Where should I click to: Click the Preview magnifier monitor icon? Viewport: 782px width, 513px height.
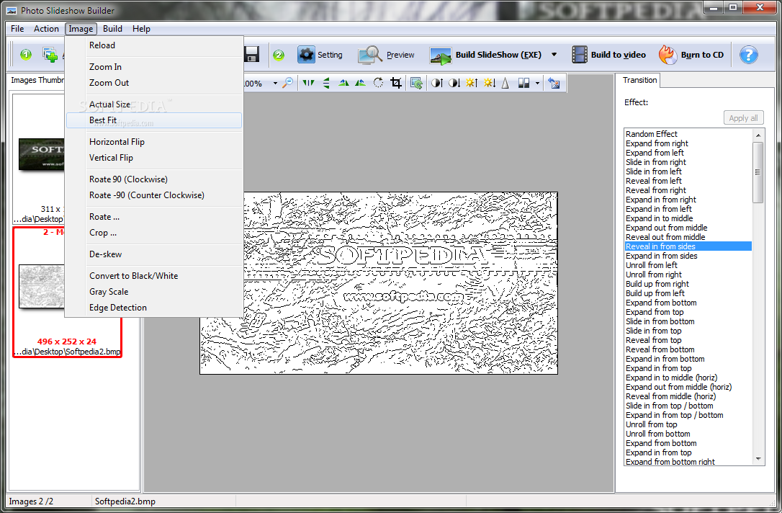click(369, 55)
